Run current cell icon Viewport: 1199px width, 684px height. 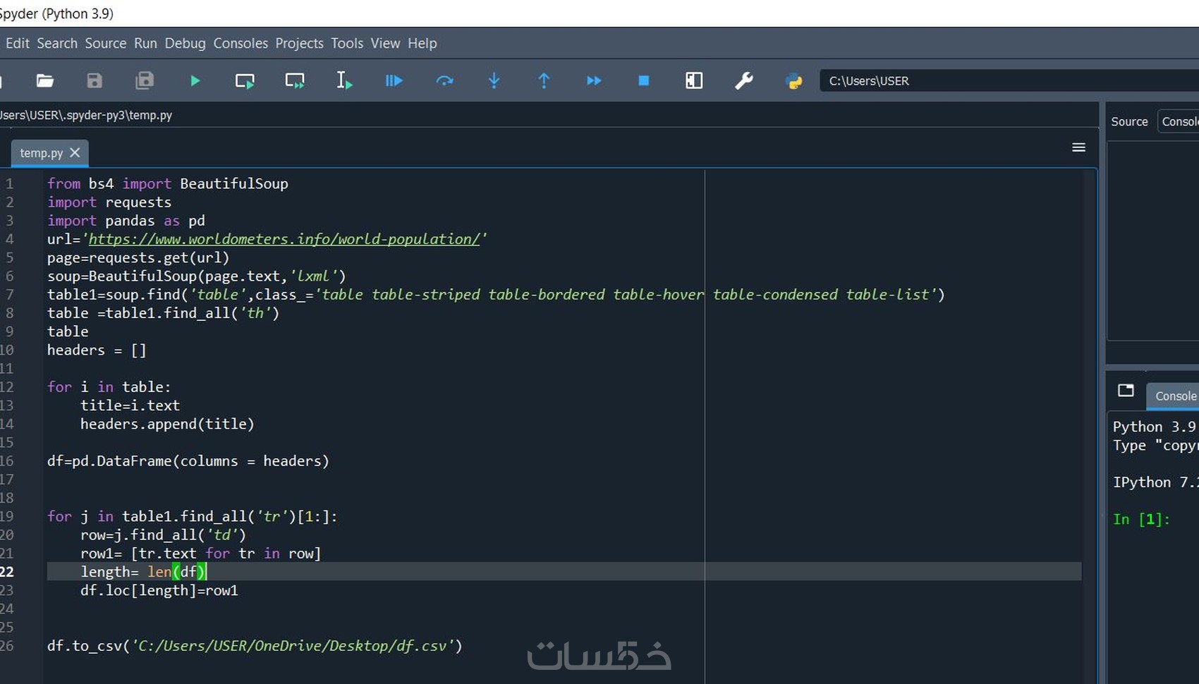click(x=245, y=81)
